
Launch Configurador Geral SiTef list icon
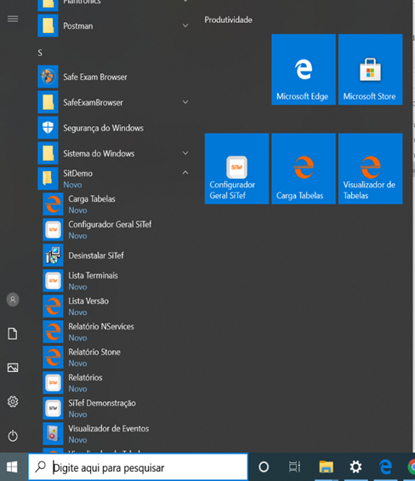tap(53, 230)
